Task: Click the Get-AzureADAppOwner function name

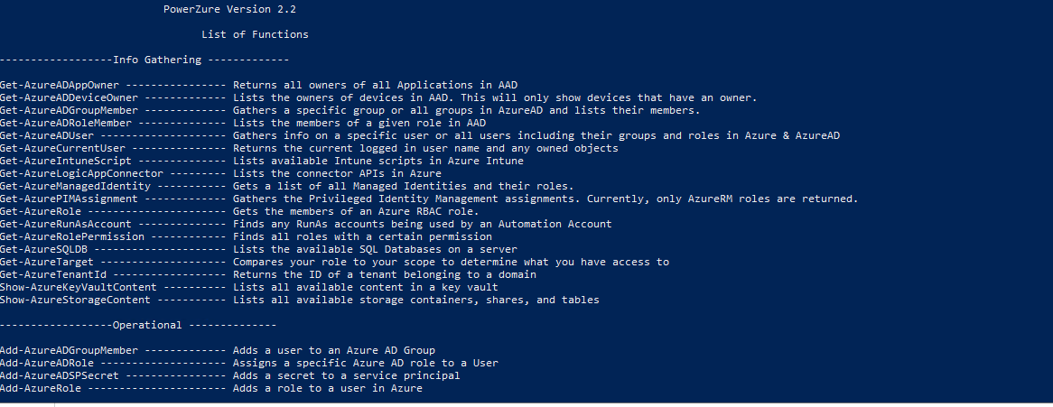Action: [x=60, y=85]
